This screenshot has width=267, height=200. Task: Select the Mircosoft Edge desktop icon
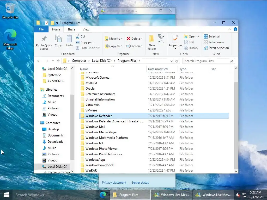tap(10, 40)
